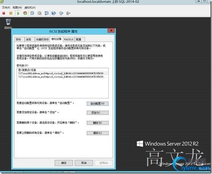The height and width of the screenshot is (174, 212).
Task: Click the 清除(L) button
Action: [98, 133]
